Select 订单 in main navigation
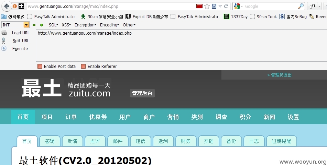The image size is (327, 165). click(x=71, y=117)
